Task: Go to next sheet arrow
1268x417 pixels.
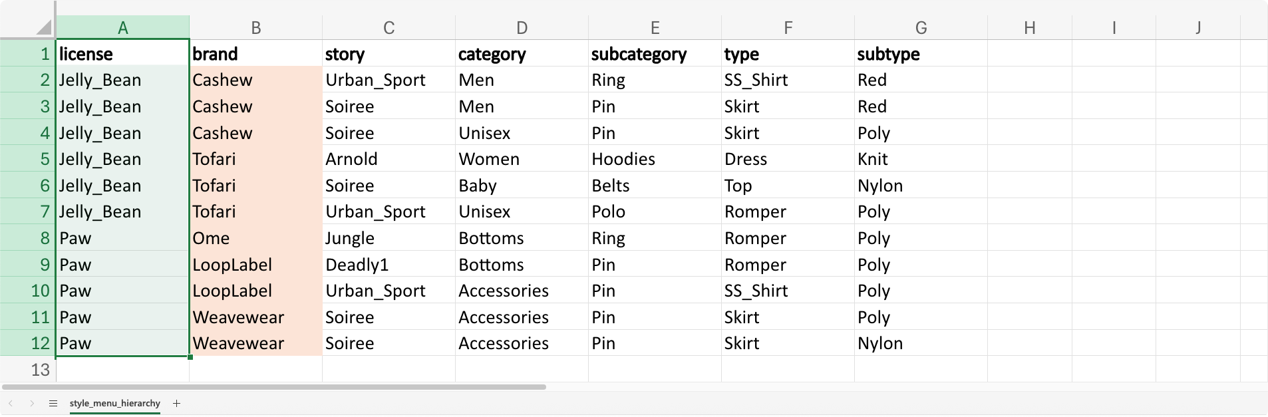Action: (x=32, y=403)
